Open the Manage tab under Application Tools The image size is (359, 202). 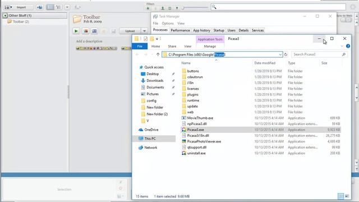210,46
